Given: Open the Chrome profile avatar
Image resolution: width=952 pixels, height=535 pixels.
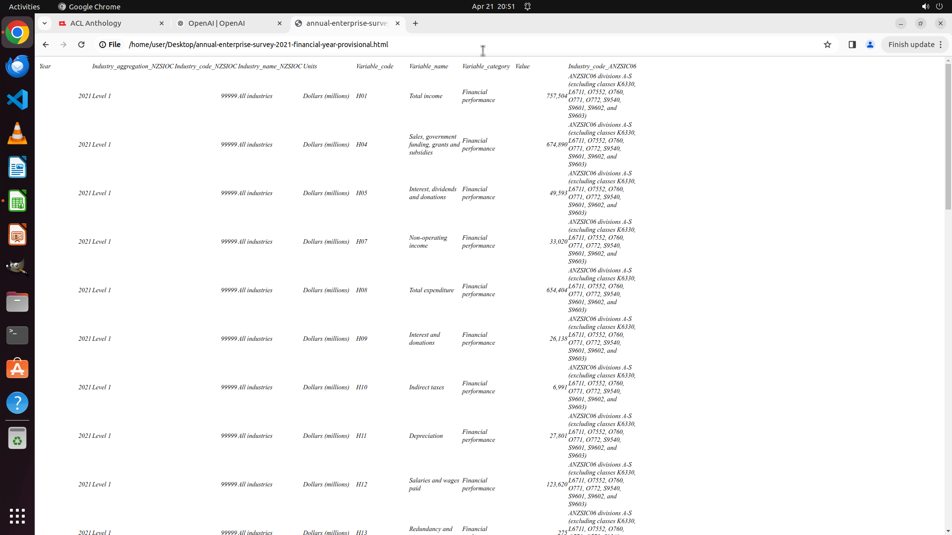Looking at the screenshot, I should [870, 45].
